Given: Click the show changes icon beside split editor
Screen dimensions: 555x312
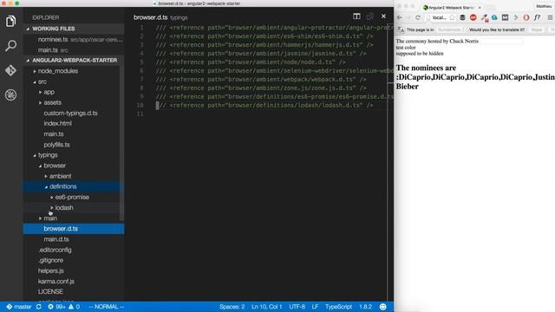Looking at the screenshot, I should tap(370, 16).
